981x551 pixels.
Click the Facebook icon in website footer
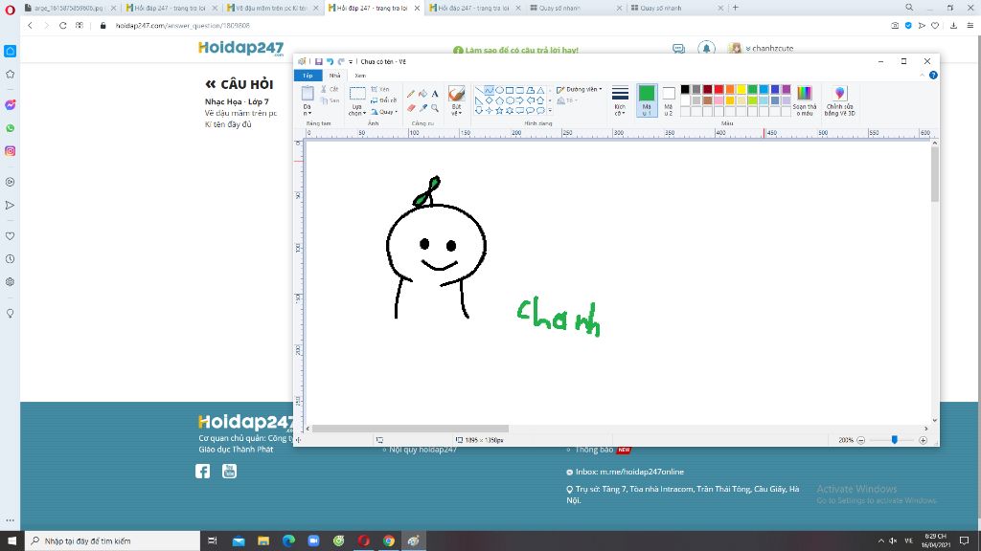[x=202, y=471]
